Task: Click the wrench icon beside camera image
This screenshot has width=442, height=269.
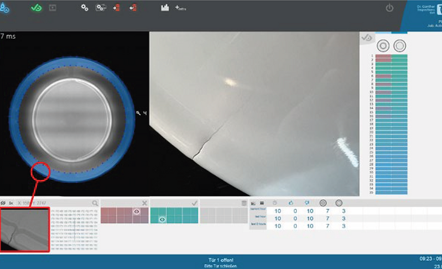Action: tap(138, 113)
